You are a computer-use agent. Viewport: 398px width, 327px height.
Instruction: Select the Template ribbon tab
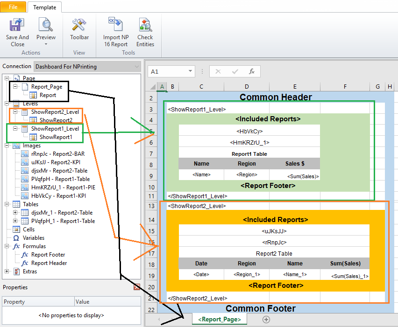pos(44,7)
